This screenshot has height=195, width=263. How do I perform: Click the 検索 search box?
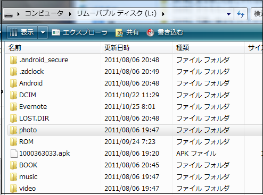[x=257, y=14]
